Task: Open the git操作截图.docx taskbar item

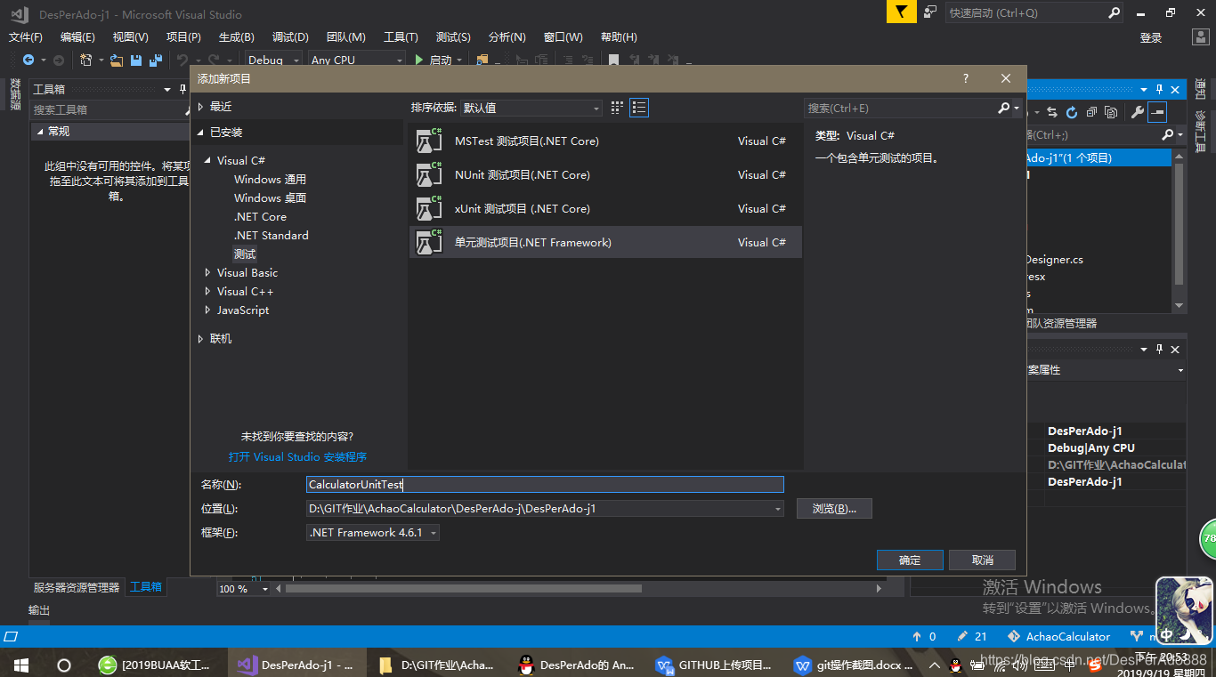Action: click(x=855, y=665)
